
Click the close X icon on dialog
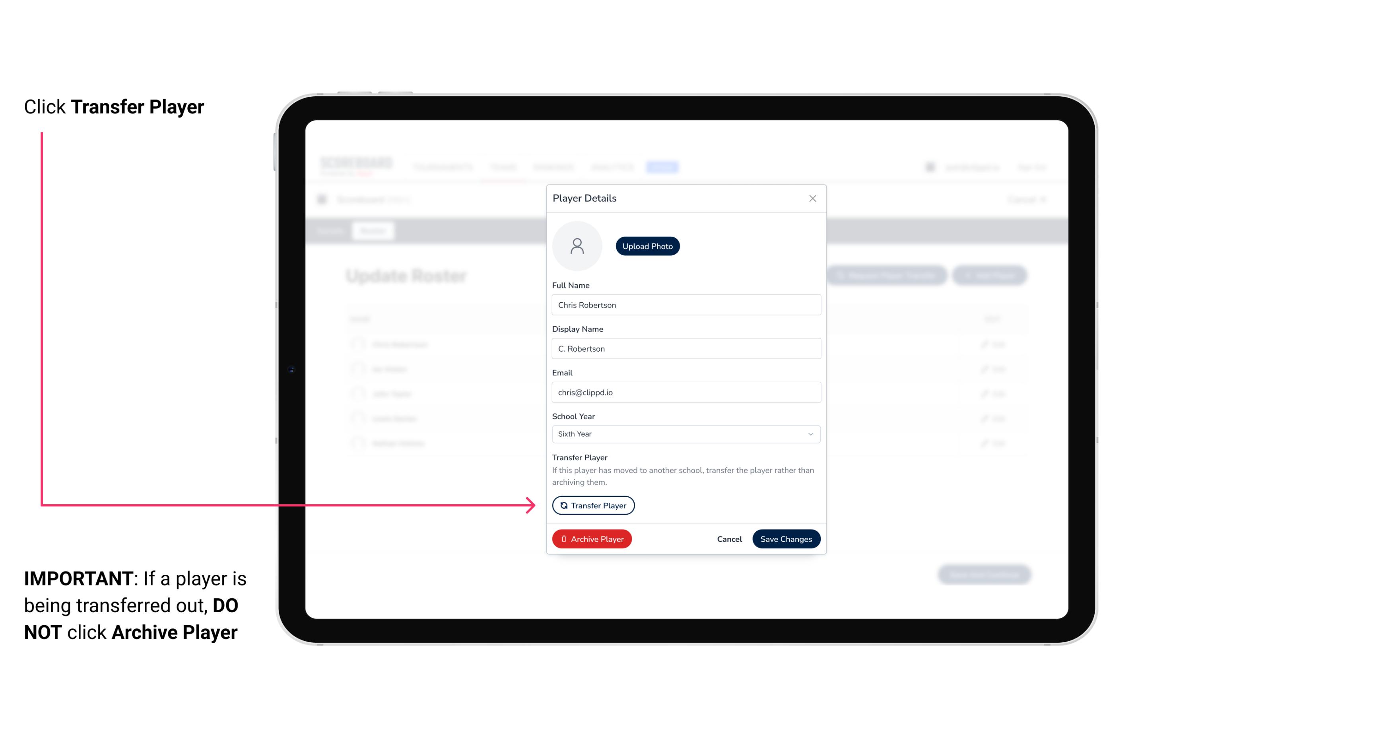tap(812, 198)
